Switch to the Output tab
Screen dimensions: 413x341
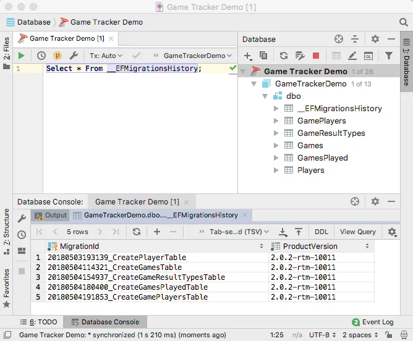(x=51, y=215)
